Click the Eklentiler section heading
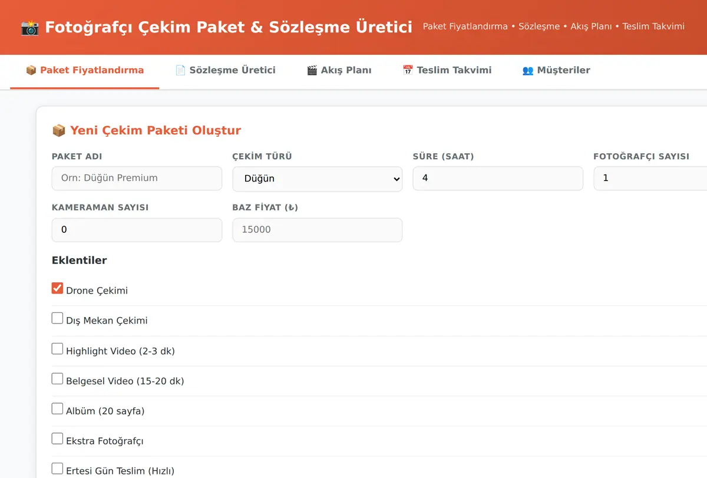The width and height of the screenshot is (707, 478). 79,260
